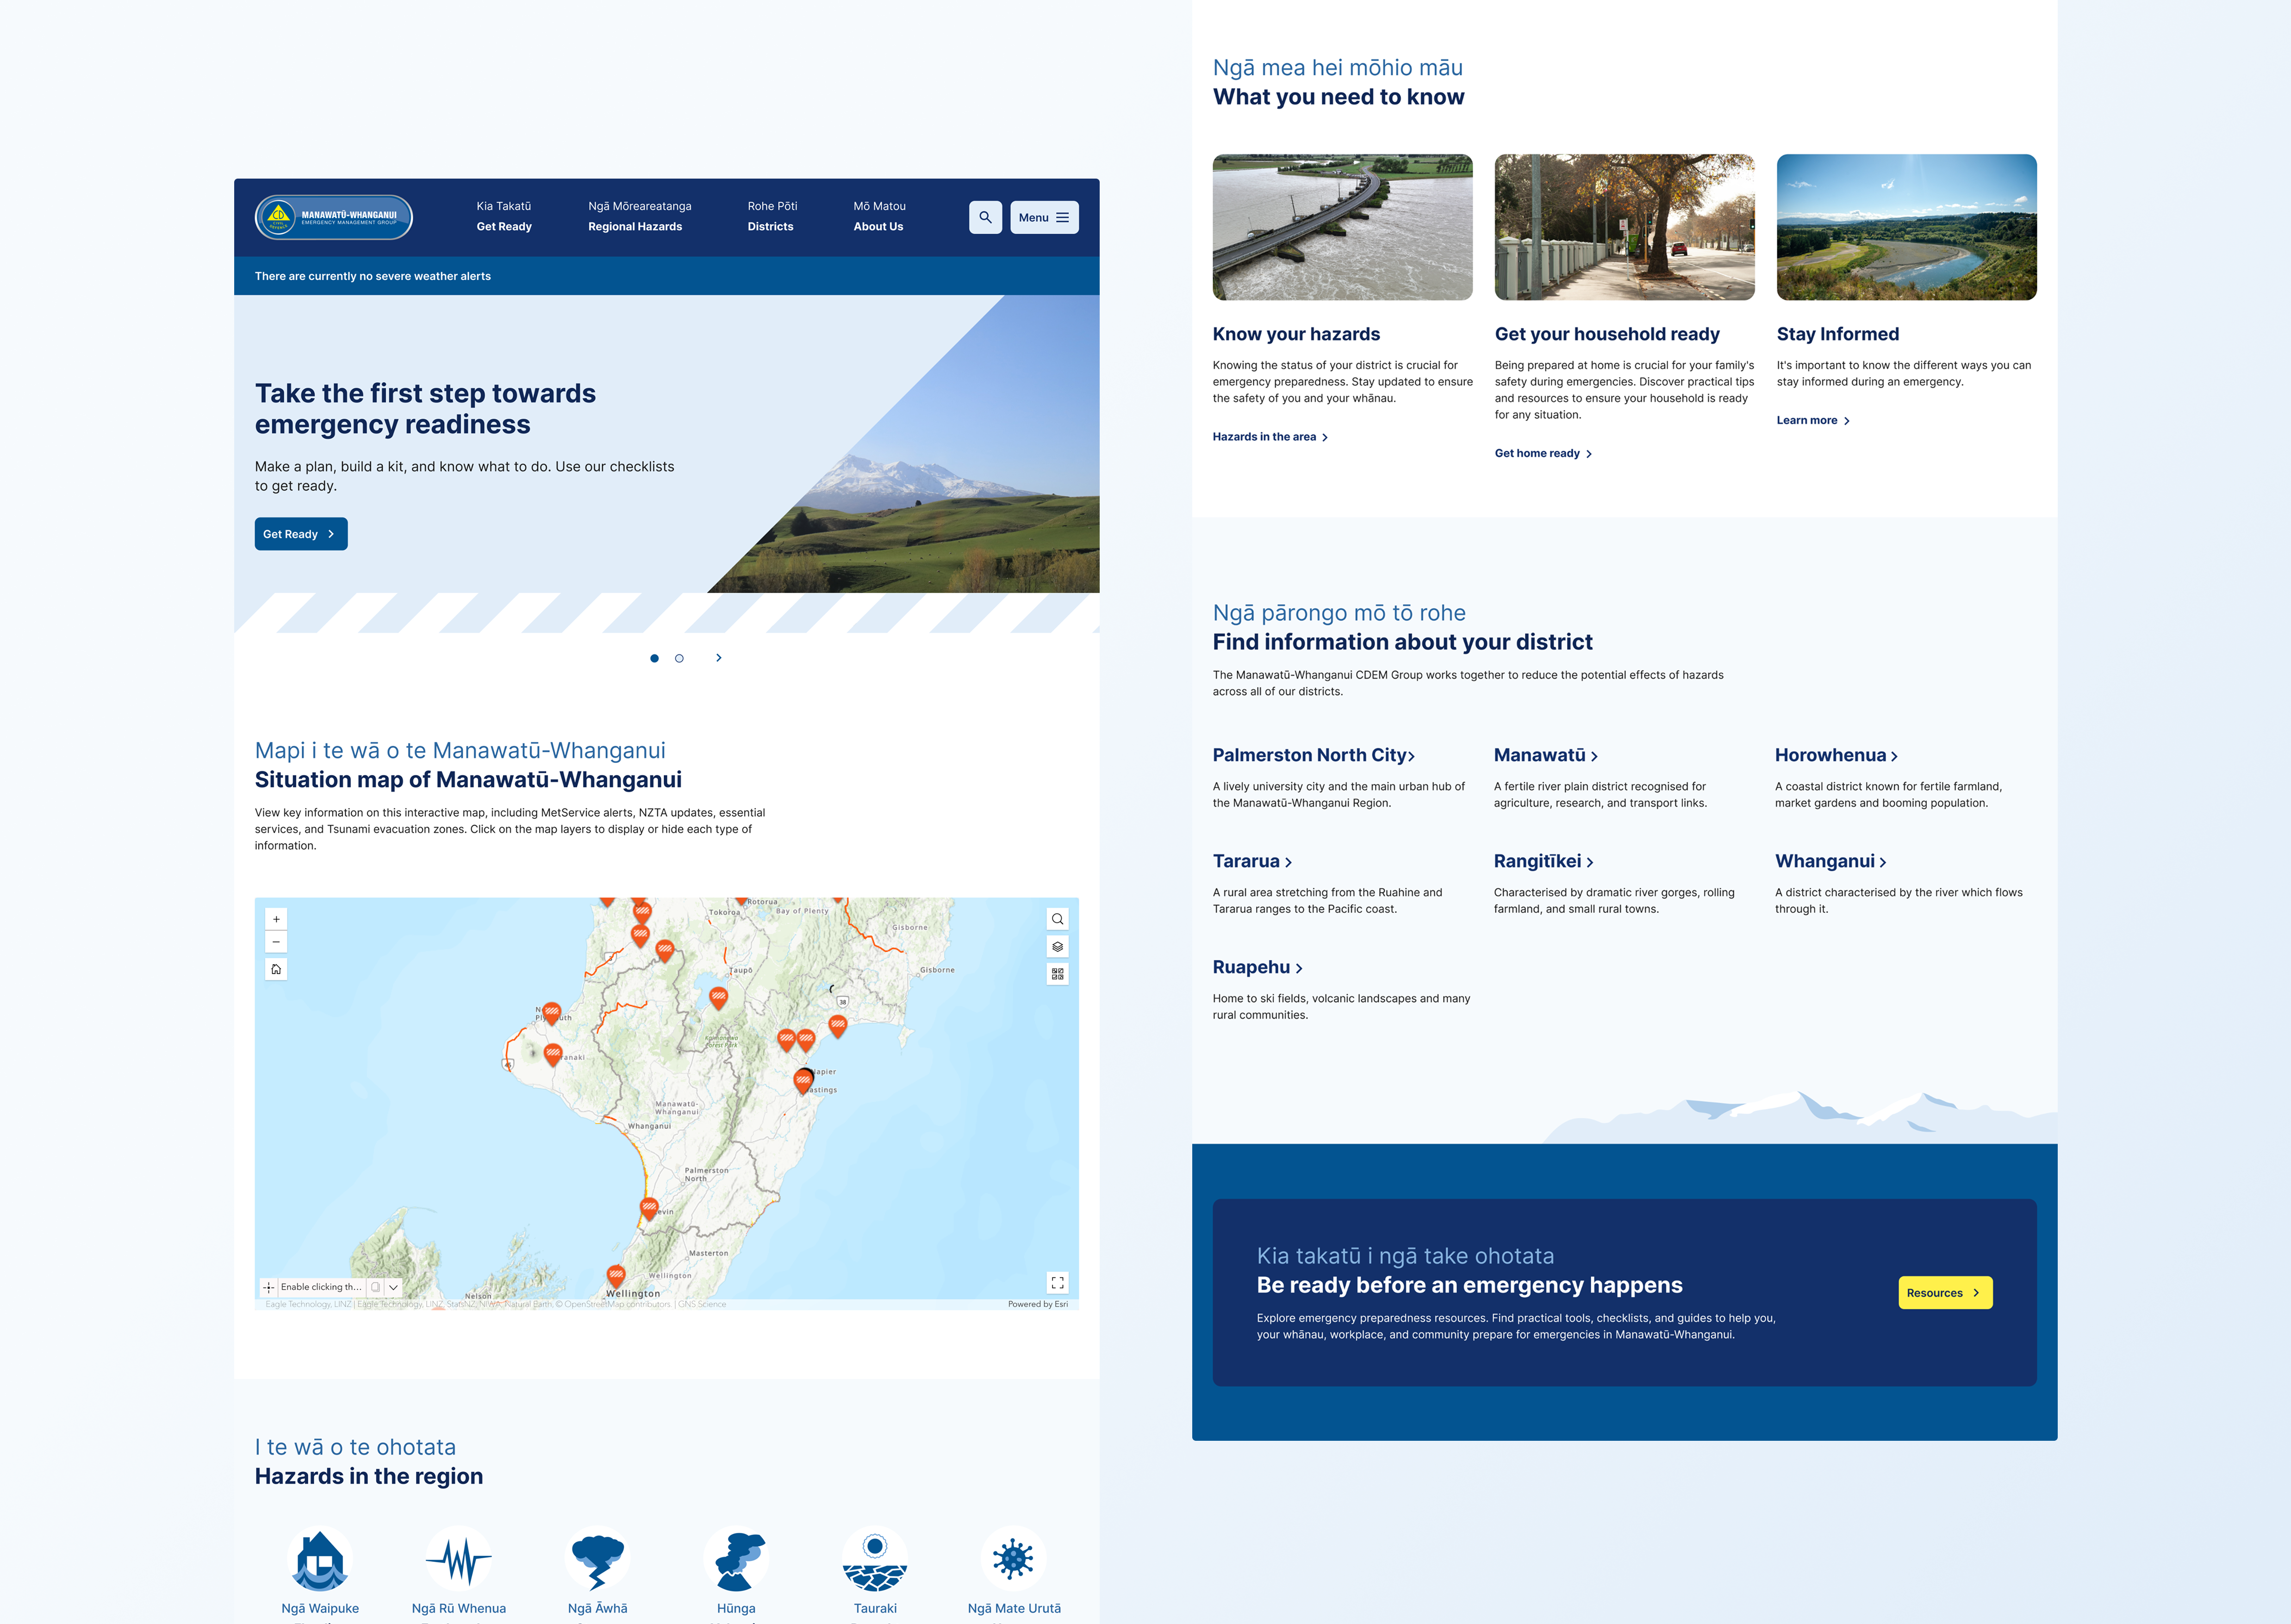2291x1624 pixels.
Task: Click 'There are currently no severe weather alerts'
Action: [x=372, y=276]
